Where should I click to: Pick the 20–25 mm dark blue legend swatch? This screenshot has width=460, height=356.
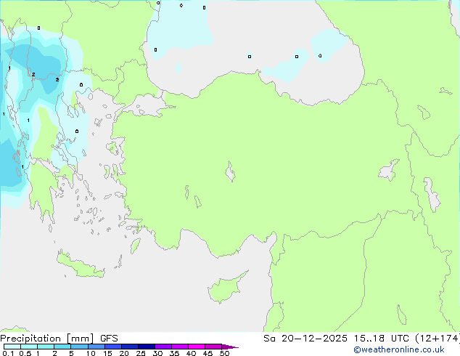point(130,347)
